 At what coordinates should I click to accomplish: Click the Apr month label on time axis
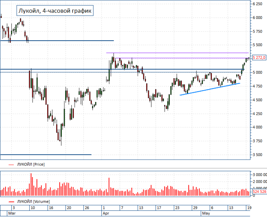pyautogui.click(x=106, y=213)
